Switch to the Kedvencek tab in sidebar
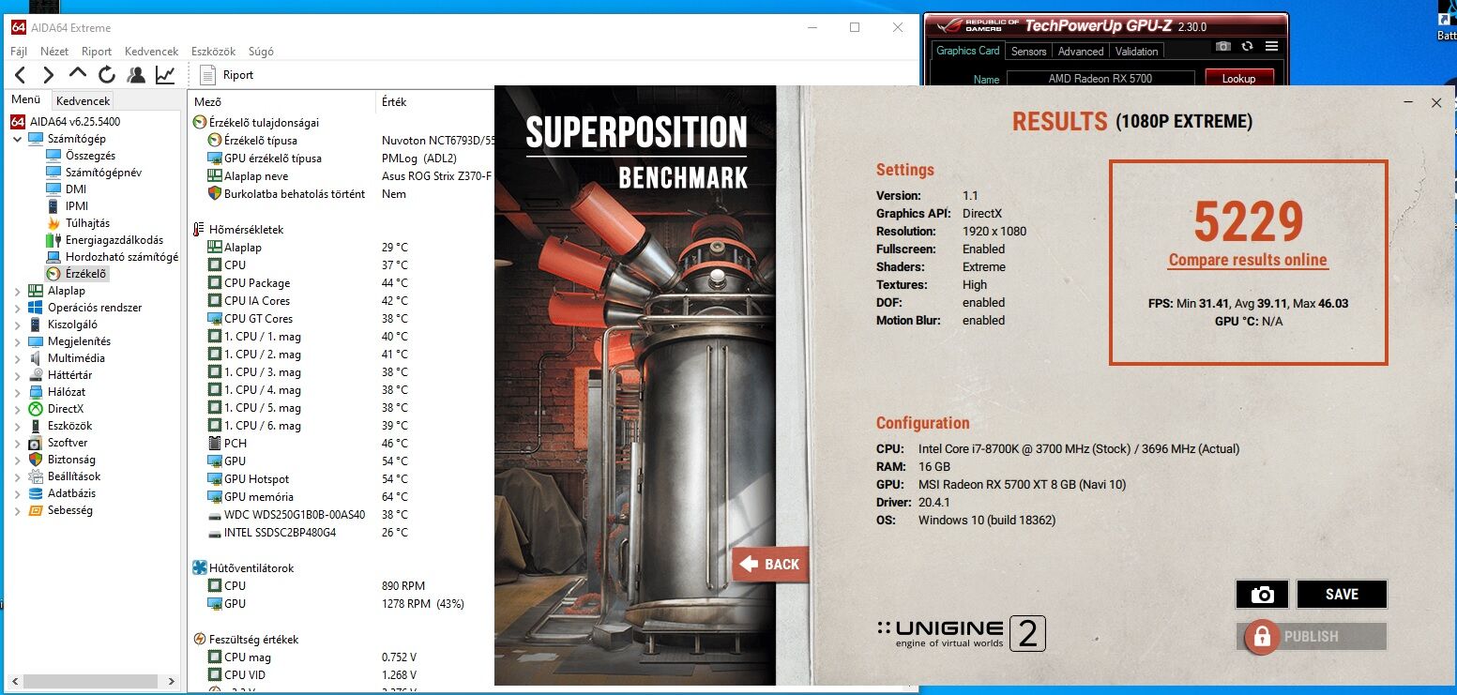 tap(83, 100)
